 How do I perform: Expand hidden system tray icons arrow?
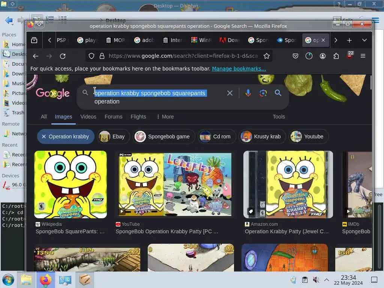[x=327, y=280]
